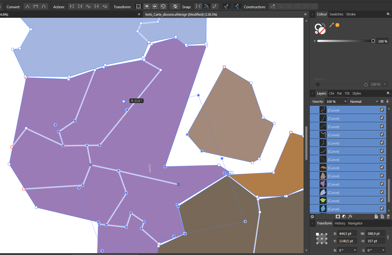
Task: Click the Reverse Curves action icon
Action: pyautogui.click(x=105, y=7)
